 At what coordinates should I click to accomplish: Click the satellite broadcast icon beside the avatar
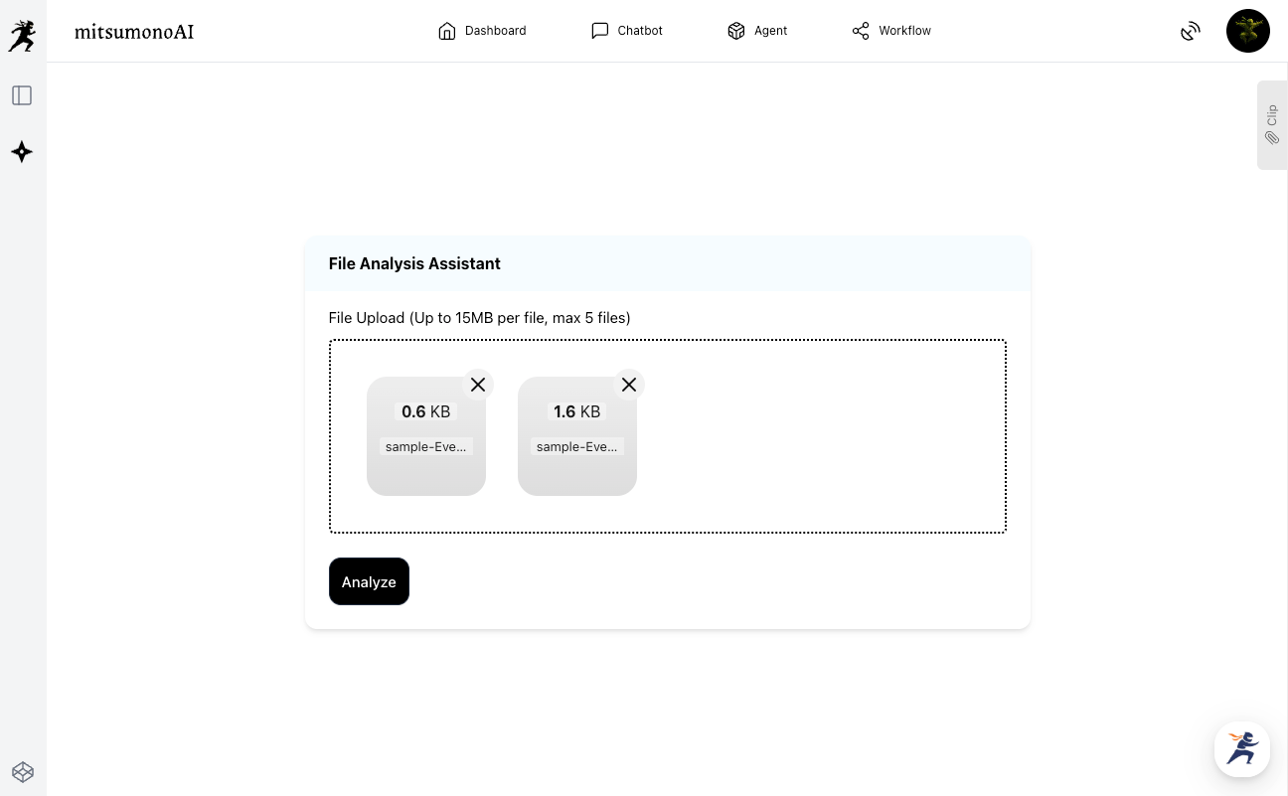[1190, 32]
